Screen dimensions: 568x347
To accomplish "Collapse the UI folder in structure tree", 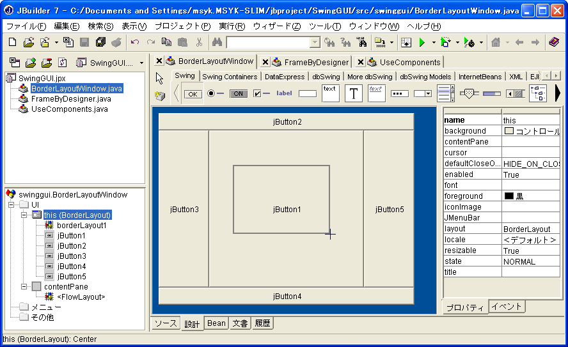I will tap(11, 205).
